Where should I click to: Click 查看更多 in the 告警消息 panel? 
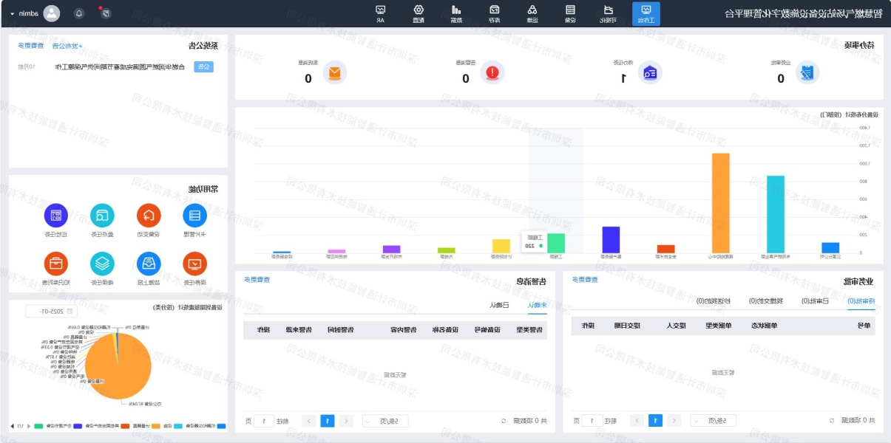[x=257, y=280]
